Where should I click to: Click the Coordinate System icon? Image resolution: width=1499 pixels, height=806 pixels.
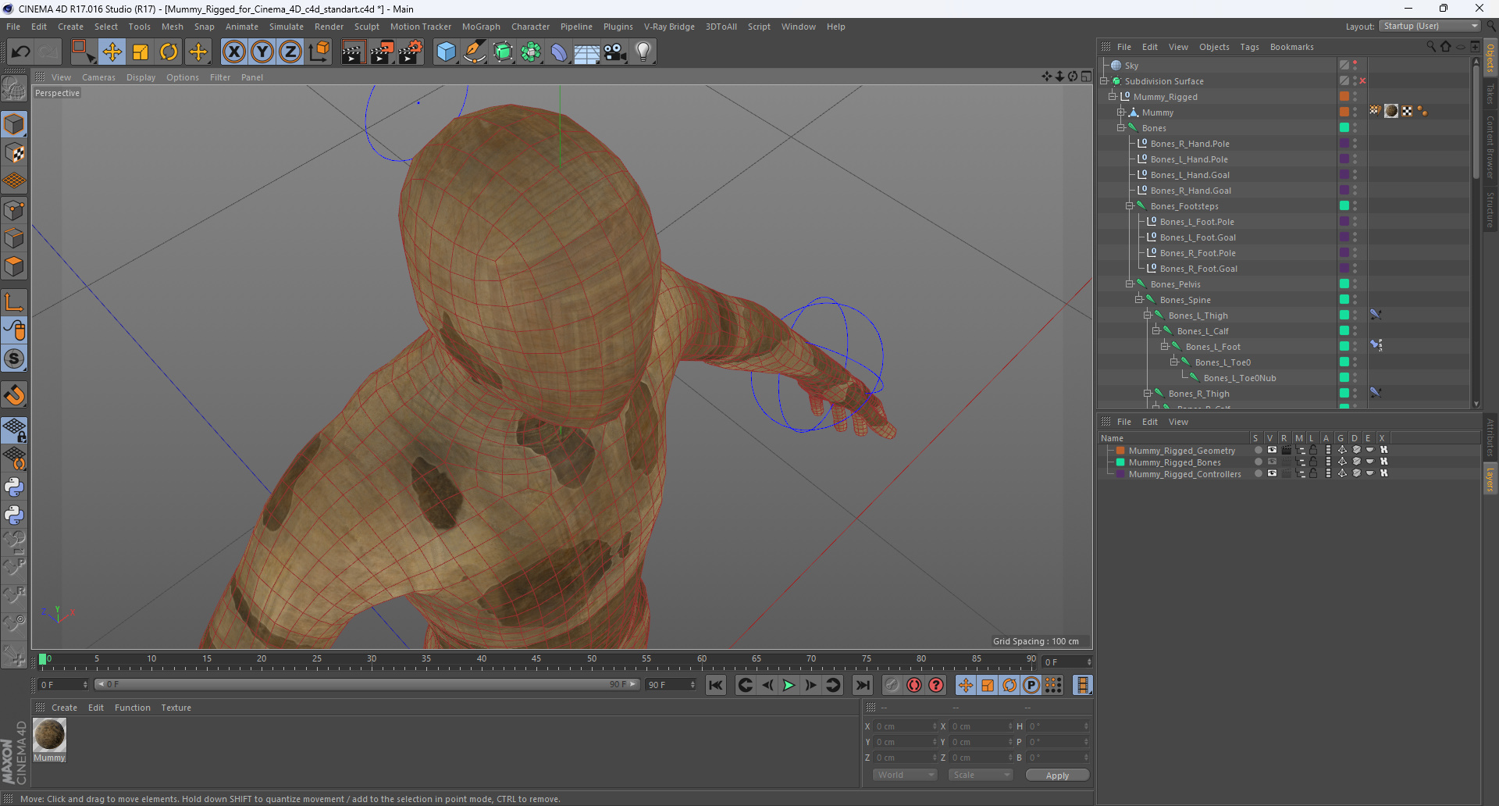319,52
